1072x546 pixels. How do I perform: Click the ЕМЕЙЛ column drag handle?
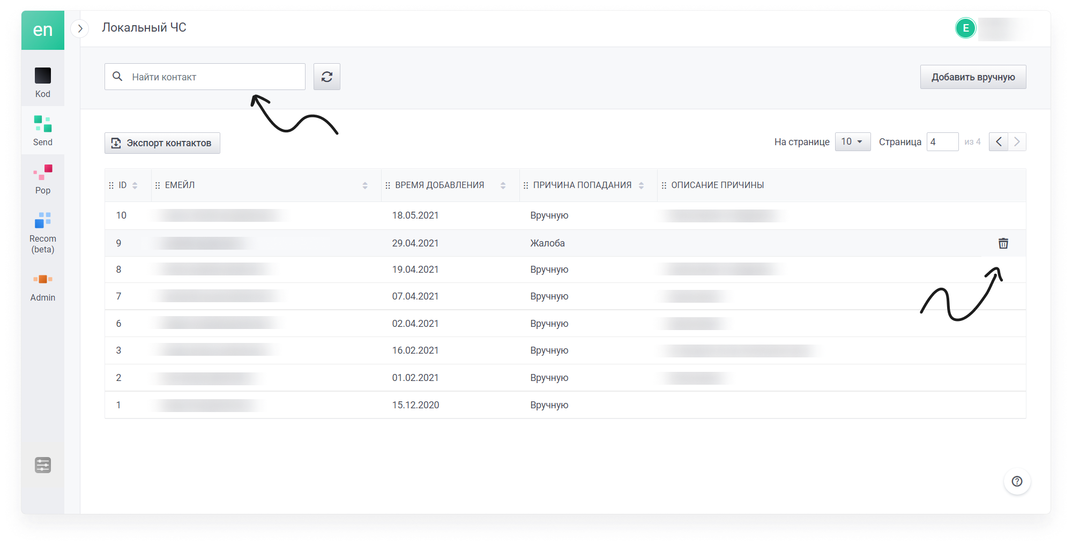coord(158,185)
